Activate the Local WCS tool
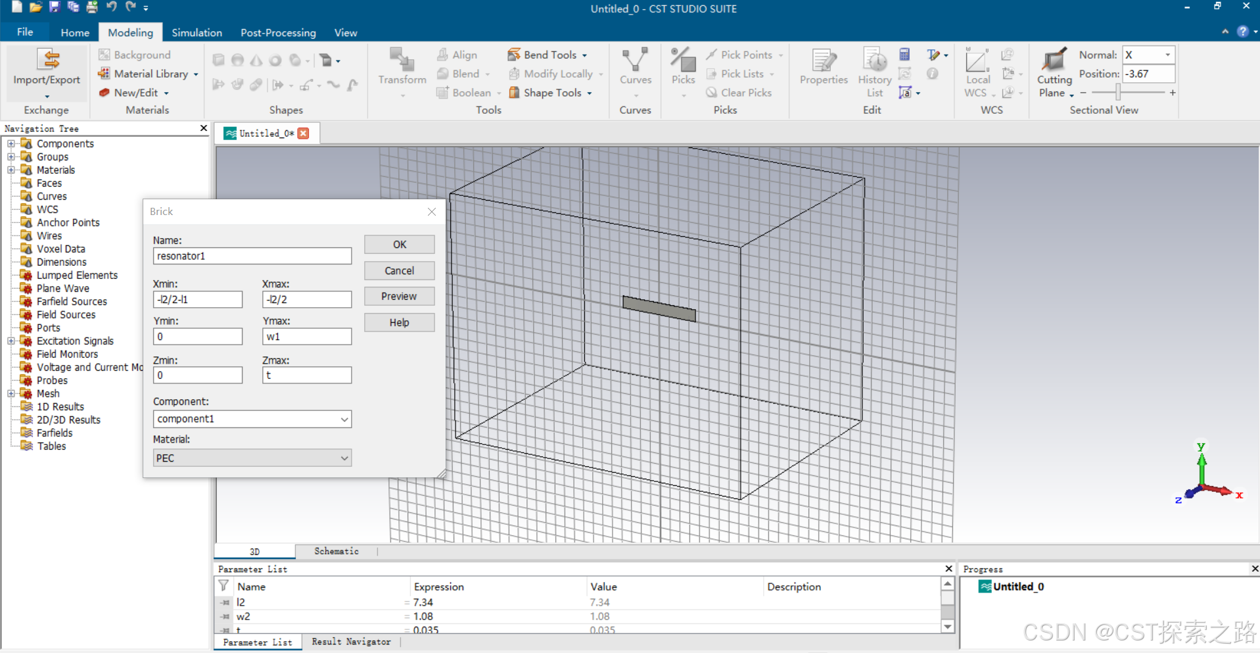Screen dimensions: 1260x653 tap(977, 72)
